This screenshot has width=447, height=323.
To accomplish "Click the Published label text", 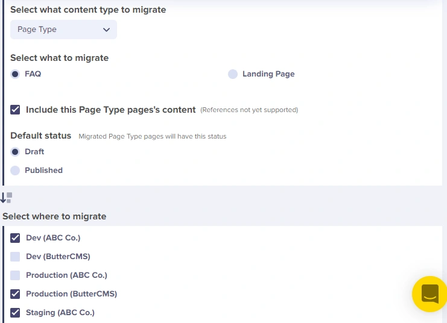I will point(43,171).
